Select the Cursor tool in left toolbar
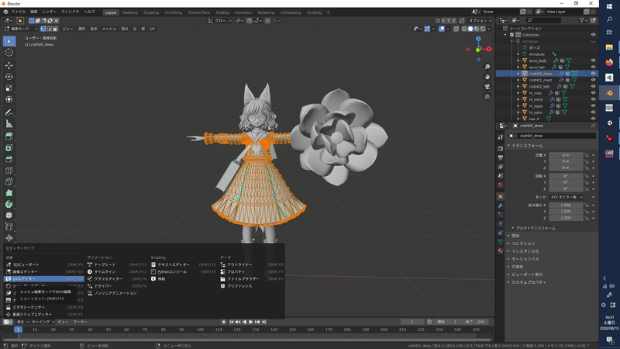 click(x=9, y=53)
